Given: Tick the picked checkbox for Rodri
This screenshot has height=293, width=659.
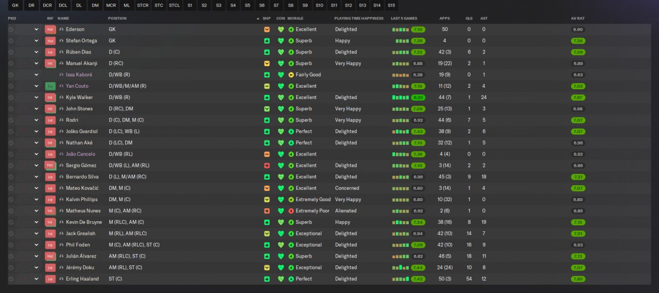Looking at the screenshot, I should click(x=11, y=120).
